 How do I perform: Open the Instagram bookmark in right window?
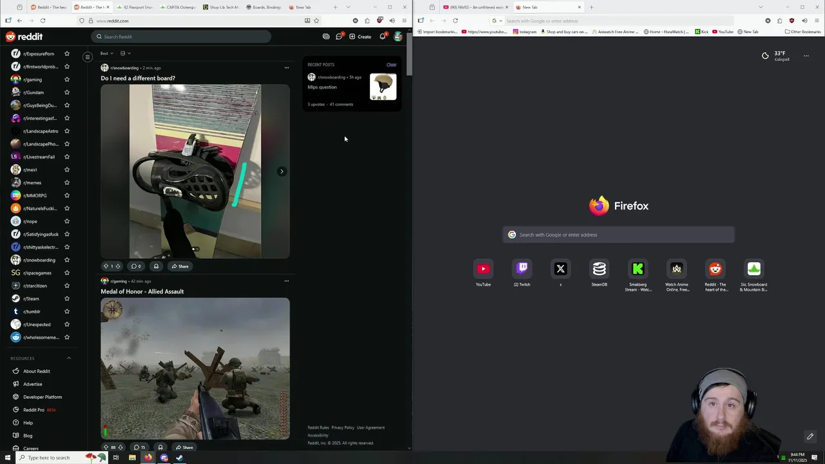(x=525, y=32)
